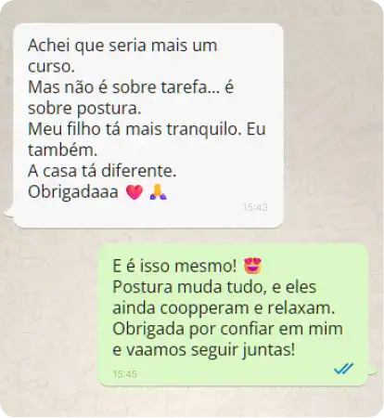This screenshot has height=418, width=384.
Task: Click the line 'ainda coopperam e relaxam.'
Action: 224,308
